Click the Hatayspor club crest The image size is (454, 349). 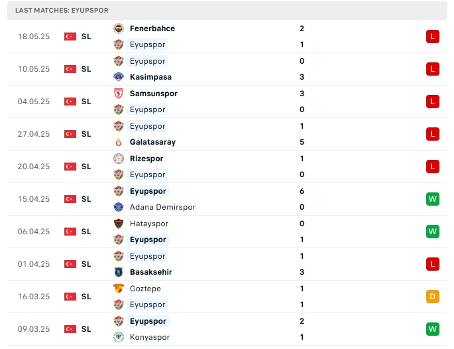pos(119,224)
